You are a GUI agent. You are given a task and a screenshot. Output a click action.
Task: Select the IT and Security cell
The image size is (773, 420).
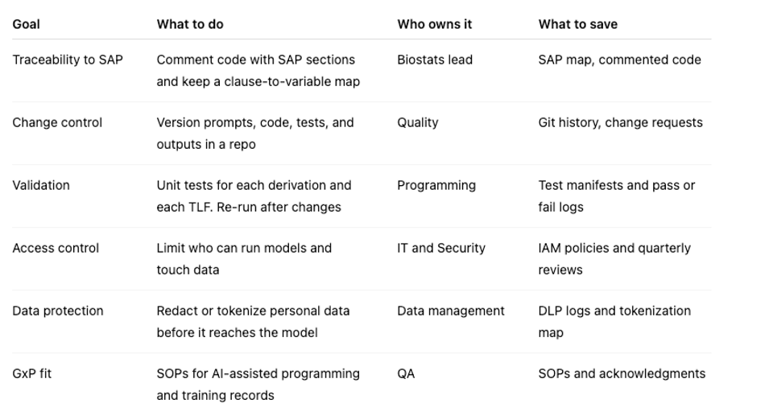coord(441,248)
